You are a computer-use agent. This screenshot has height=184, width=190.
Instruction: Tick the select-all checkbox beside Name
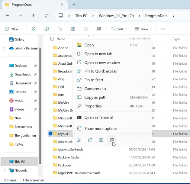[52, 39]
